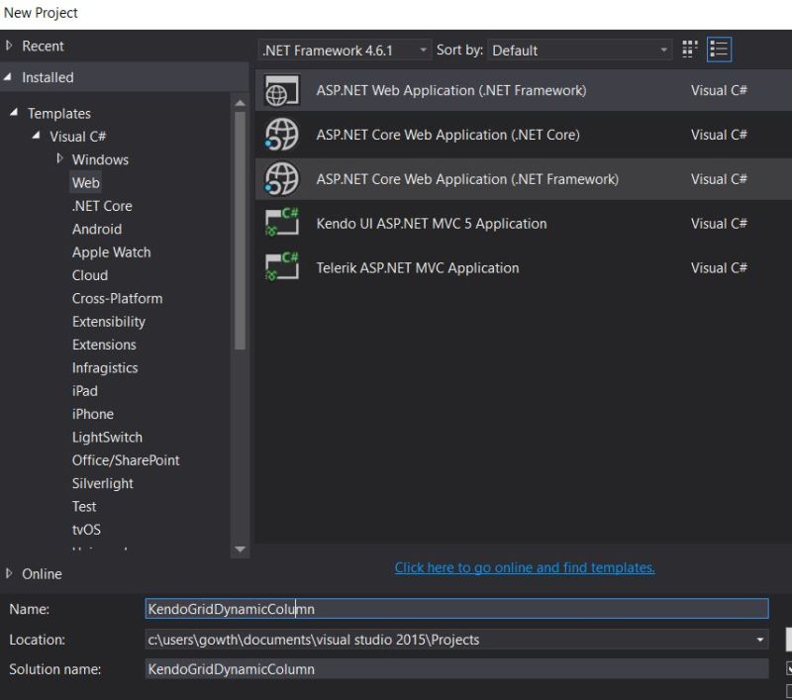Collapse the Installed section
Viewport: 792px width, 700px height.
tap(8, 77)
